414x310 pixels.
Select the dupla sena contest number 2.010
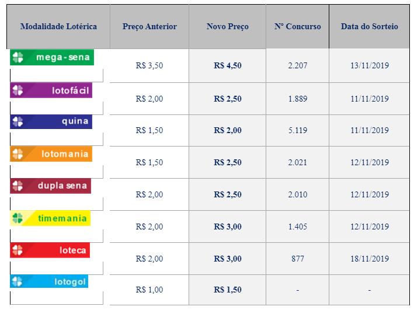[x=297, y=194]
